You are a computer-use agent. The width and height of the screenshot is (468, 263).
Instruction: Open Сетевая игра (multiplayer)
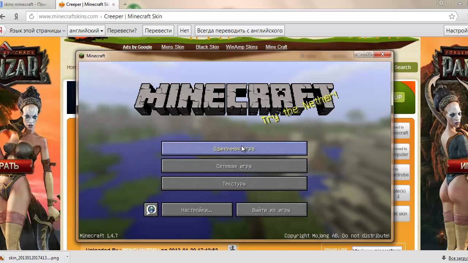(x=234, y=166)
